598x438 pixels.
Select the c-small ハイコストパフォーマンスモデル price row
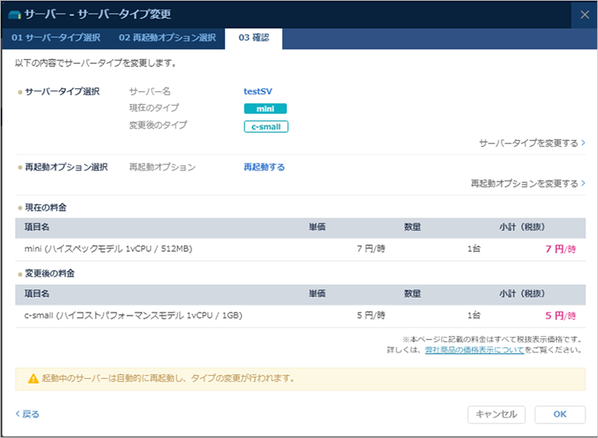click(x=299, y=315)
